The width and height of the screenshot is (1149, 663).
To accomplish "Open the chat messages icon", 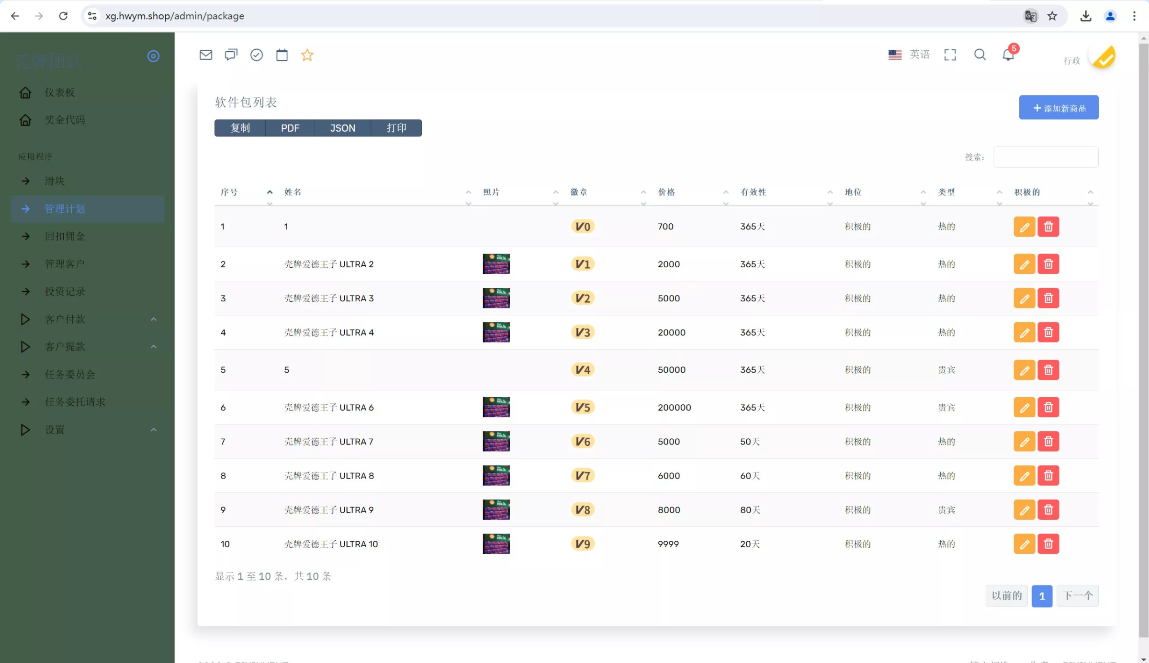I will (x=231, y=55).
